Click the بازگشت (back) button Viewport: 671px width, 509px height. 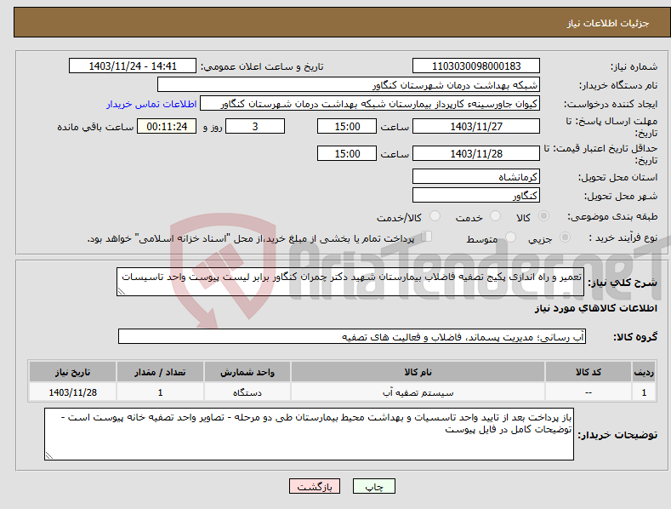tap(315, 486)
